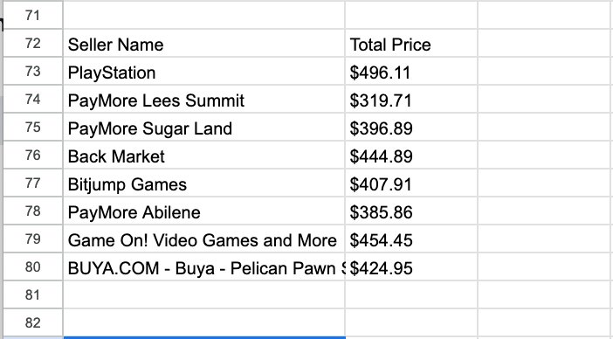The image size is (613, 339).
Task: Select the Total Price header cell
Action: click(411, 44)
